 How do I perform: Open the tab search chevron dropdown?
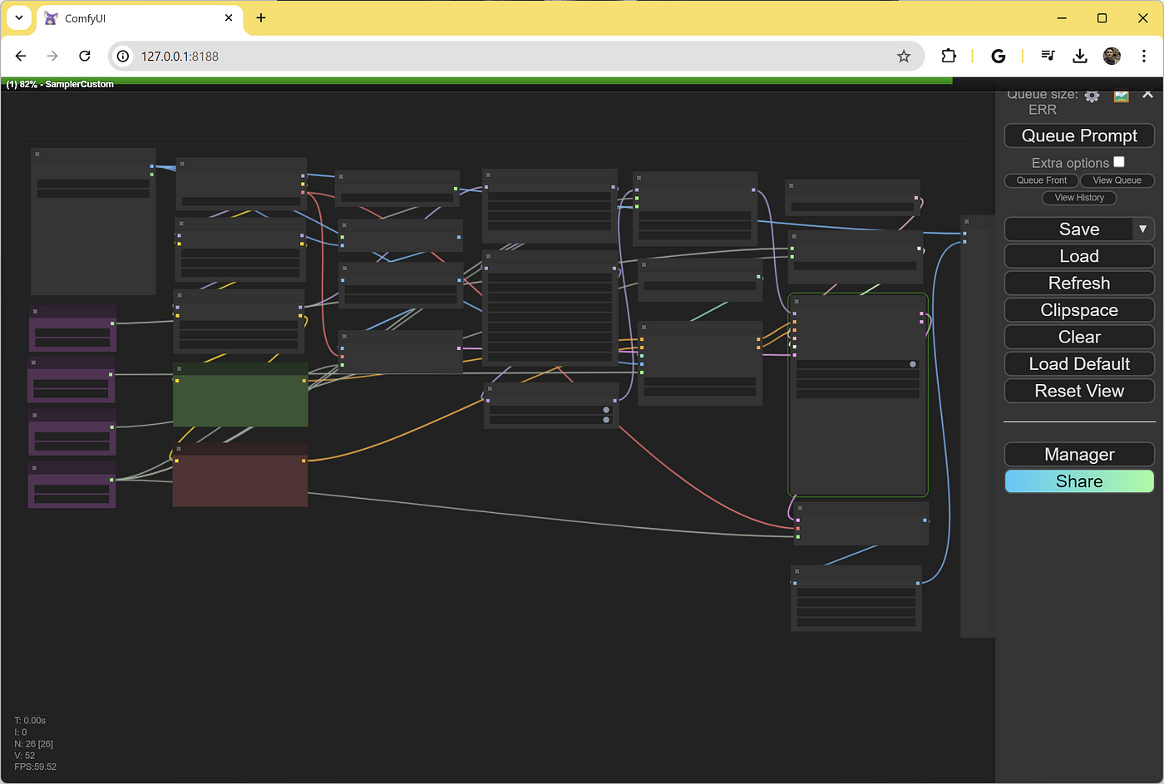(x=18, y=17)
